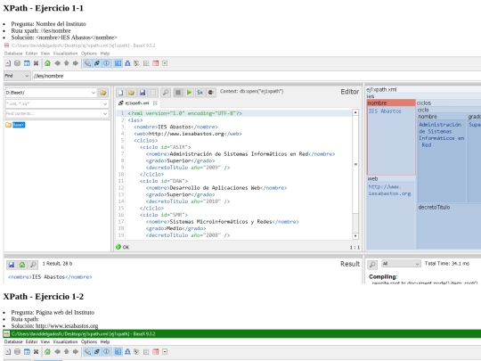This screenshot has height=361, width=481.
Task: Open Database menu in second BaseX window
Action: (x=13, y=341)
